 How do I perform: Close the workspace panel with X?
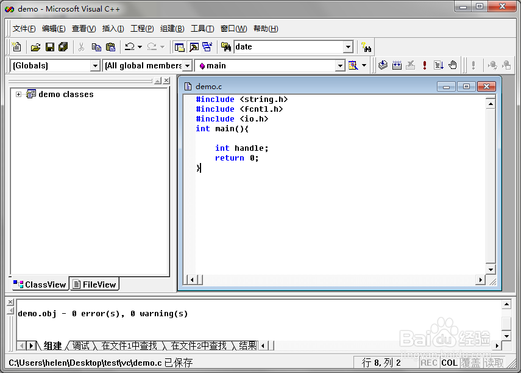point(166,81)
